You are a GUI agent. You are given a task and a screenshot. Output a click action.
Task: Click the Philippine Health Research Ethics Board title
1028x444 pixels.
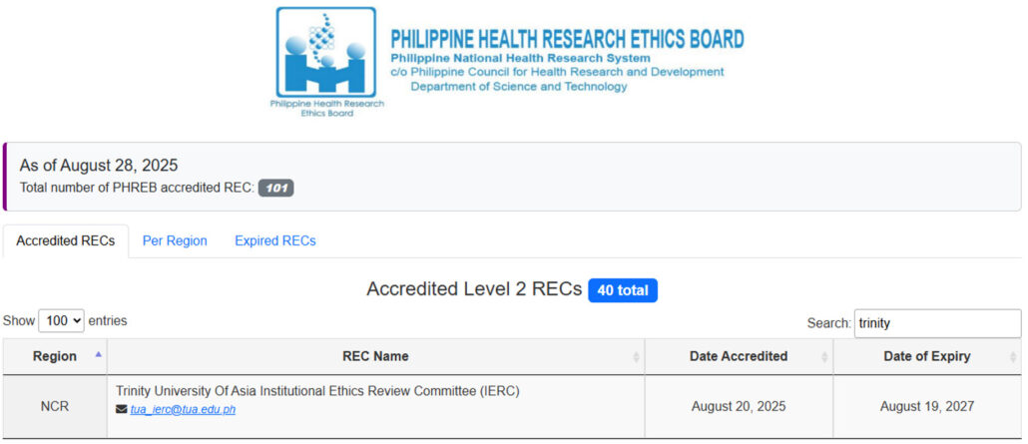pos(567,40)
